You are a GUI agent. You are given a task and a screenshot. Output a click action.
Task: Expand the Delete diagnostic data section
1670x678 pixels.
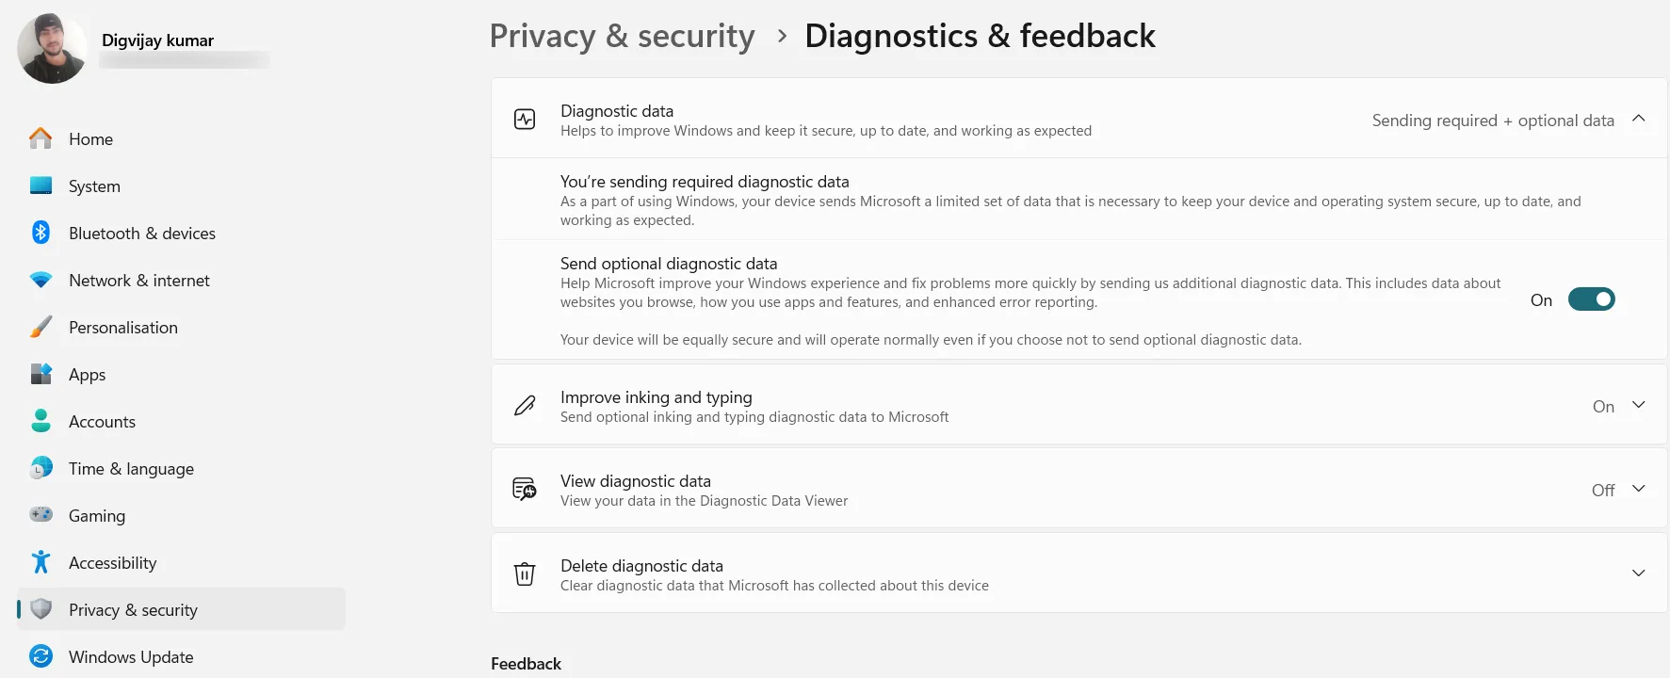pyautogui.click(x=1640, y=573)
